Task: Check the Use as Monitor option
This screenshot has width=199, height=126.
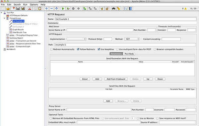Action: pyautogui.click(x=138, y=118)
